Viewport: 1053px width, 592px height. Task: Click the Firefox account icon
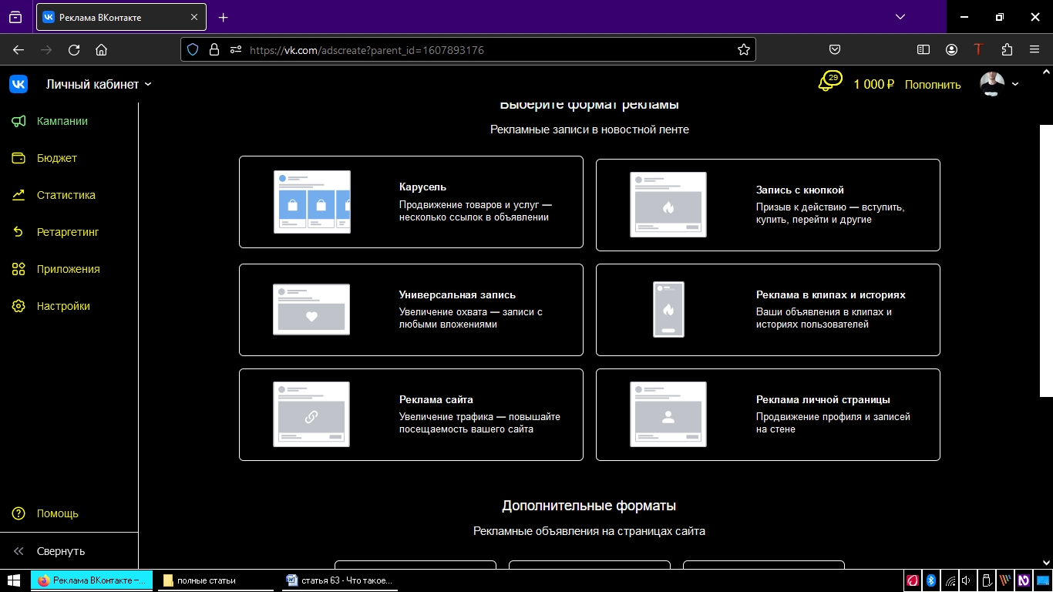pyautogui.click(x=952, y=49)
